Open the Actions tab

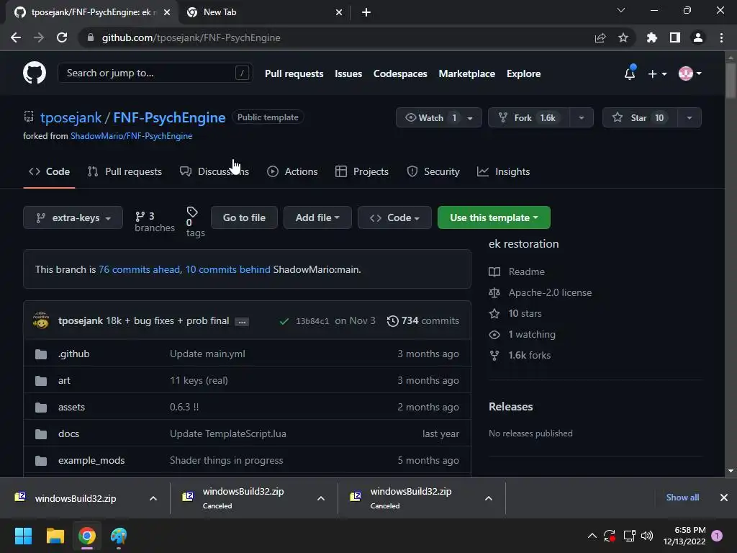[x=292, y=171]
